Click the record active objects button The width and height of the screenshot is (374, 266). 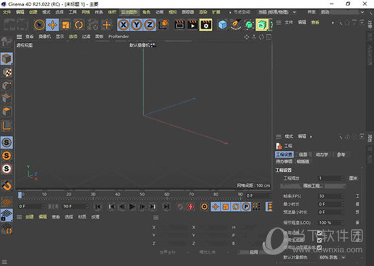(180, 206)
